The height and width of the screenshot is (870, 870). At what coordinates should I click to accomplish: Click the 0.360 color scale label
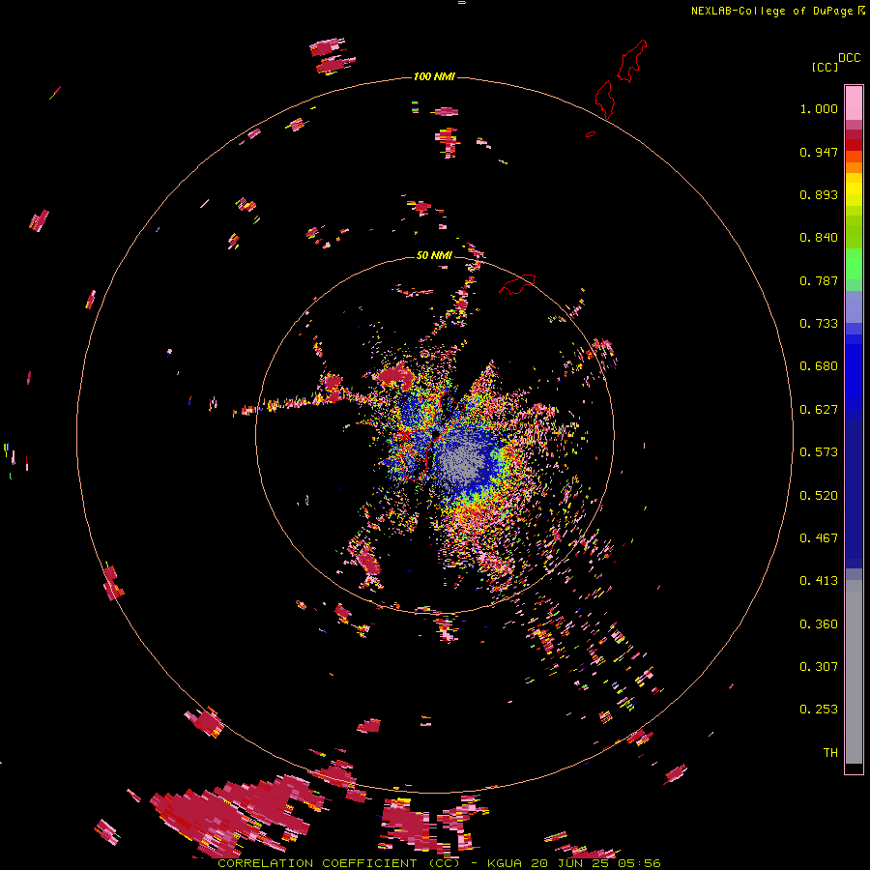tap(819, 624)
